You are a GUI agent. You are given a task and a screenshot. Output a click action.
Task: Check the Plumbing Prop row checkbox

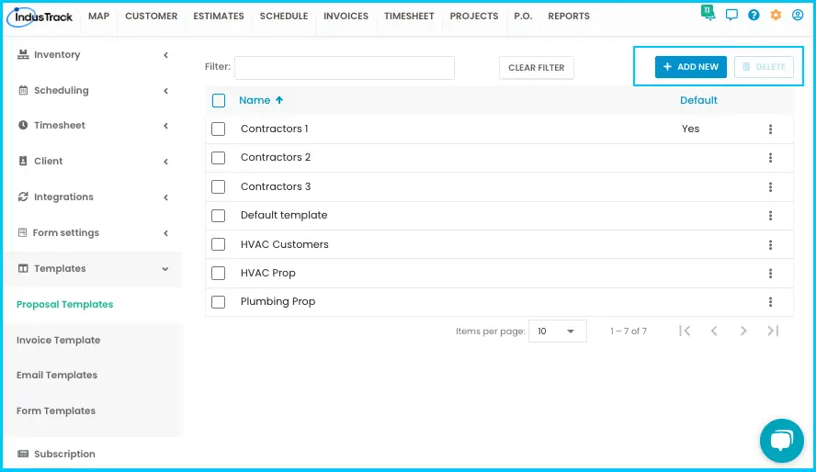[218, 301]
